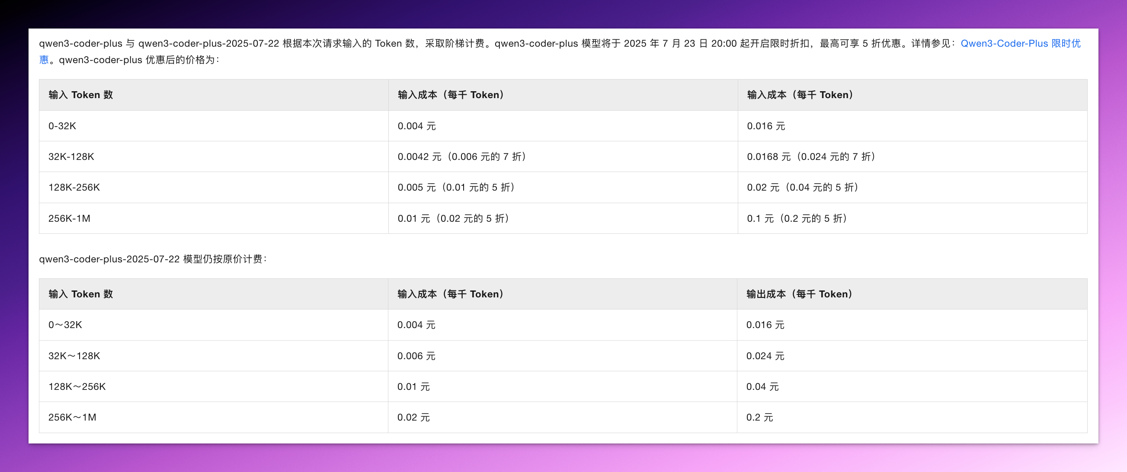This screenshot has width=1127, height=472.
Task: Select the 32K-128K tier label
Action: pyautogui.click(x=71, y=156)
